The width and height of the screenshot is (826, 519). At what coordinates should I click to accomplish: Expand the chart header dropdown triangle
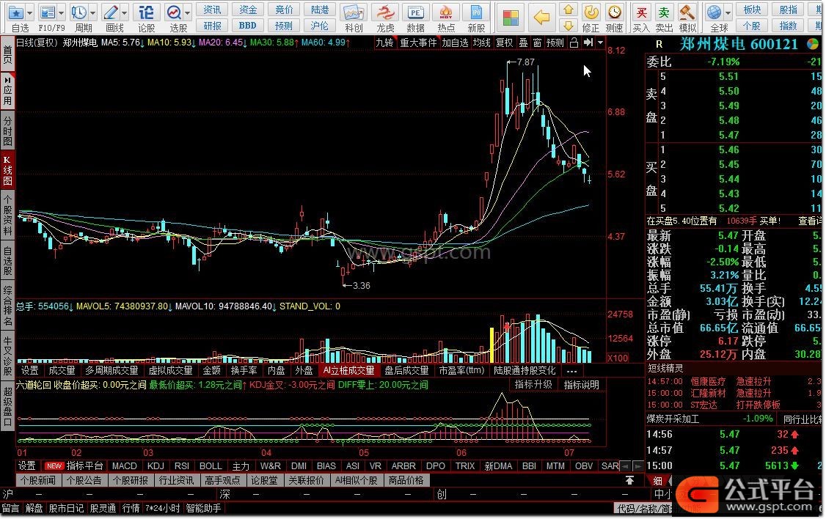coord(601,43)
